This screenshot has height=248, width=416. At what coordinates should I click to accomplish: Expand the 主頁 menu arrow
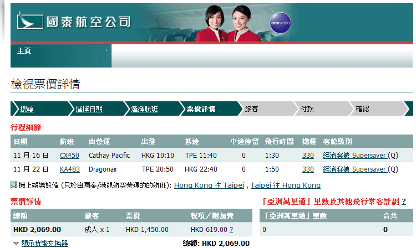108,51
